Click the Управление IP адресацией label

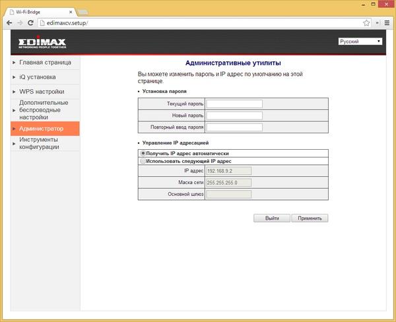click(176, 143)
